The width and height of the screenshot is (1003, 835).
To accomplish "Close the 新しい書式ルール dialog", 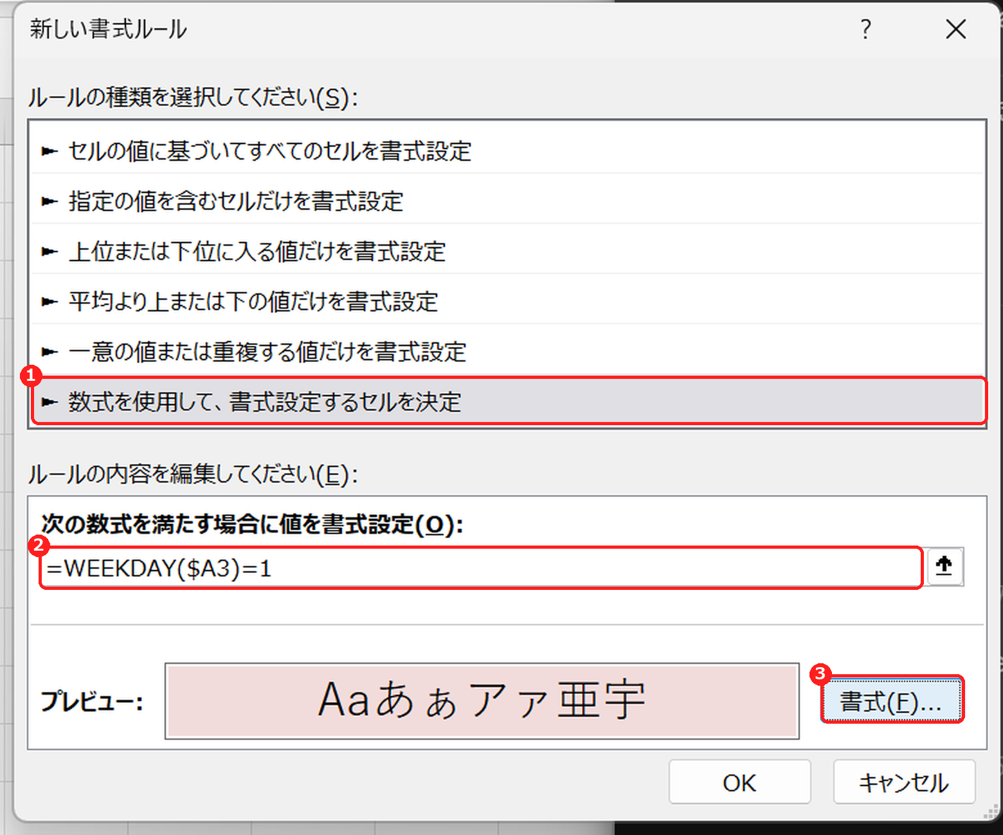I will (956, 29).
